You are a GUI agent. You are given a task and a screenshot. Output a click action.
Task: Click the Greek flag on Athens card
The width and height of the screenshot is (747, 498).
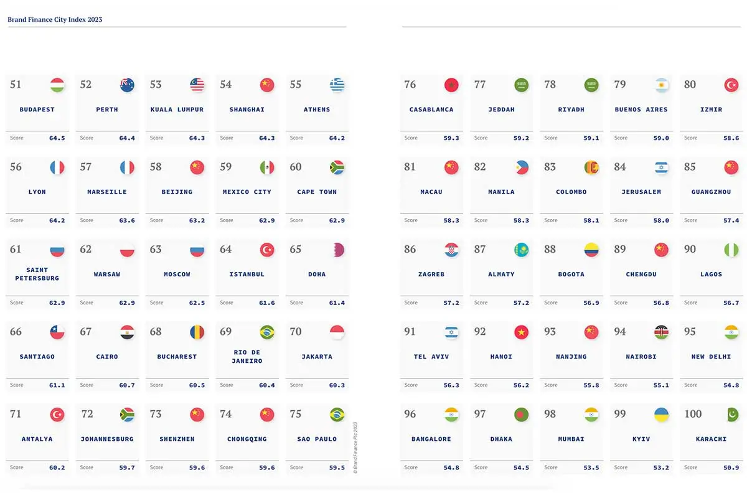337,85
